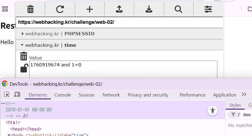Viewport: 252px width, 136px height.
Task: Toggle the lock to protect the time cookie
Action: (x=24, y=68)
